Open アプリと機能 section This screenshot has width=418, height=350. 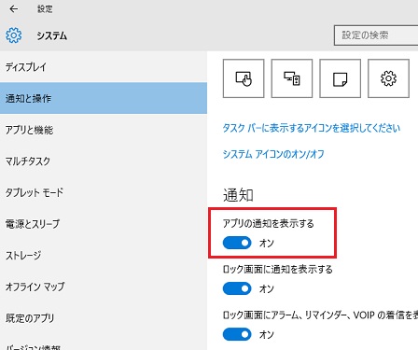click(104, 130)
